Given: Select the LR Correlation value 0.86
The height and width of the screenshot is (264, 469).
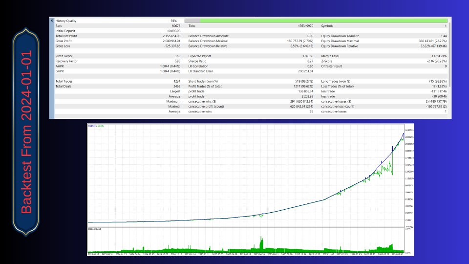Looking at the screenshot, I should [310, 66].
